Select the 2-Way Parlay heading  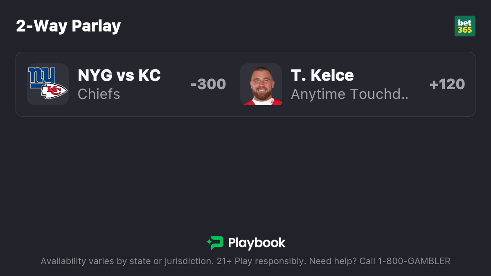pos(68,26)
